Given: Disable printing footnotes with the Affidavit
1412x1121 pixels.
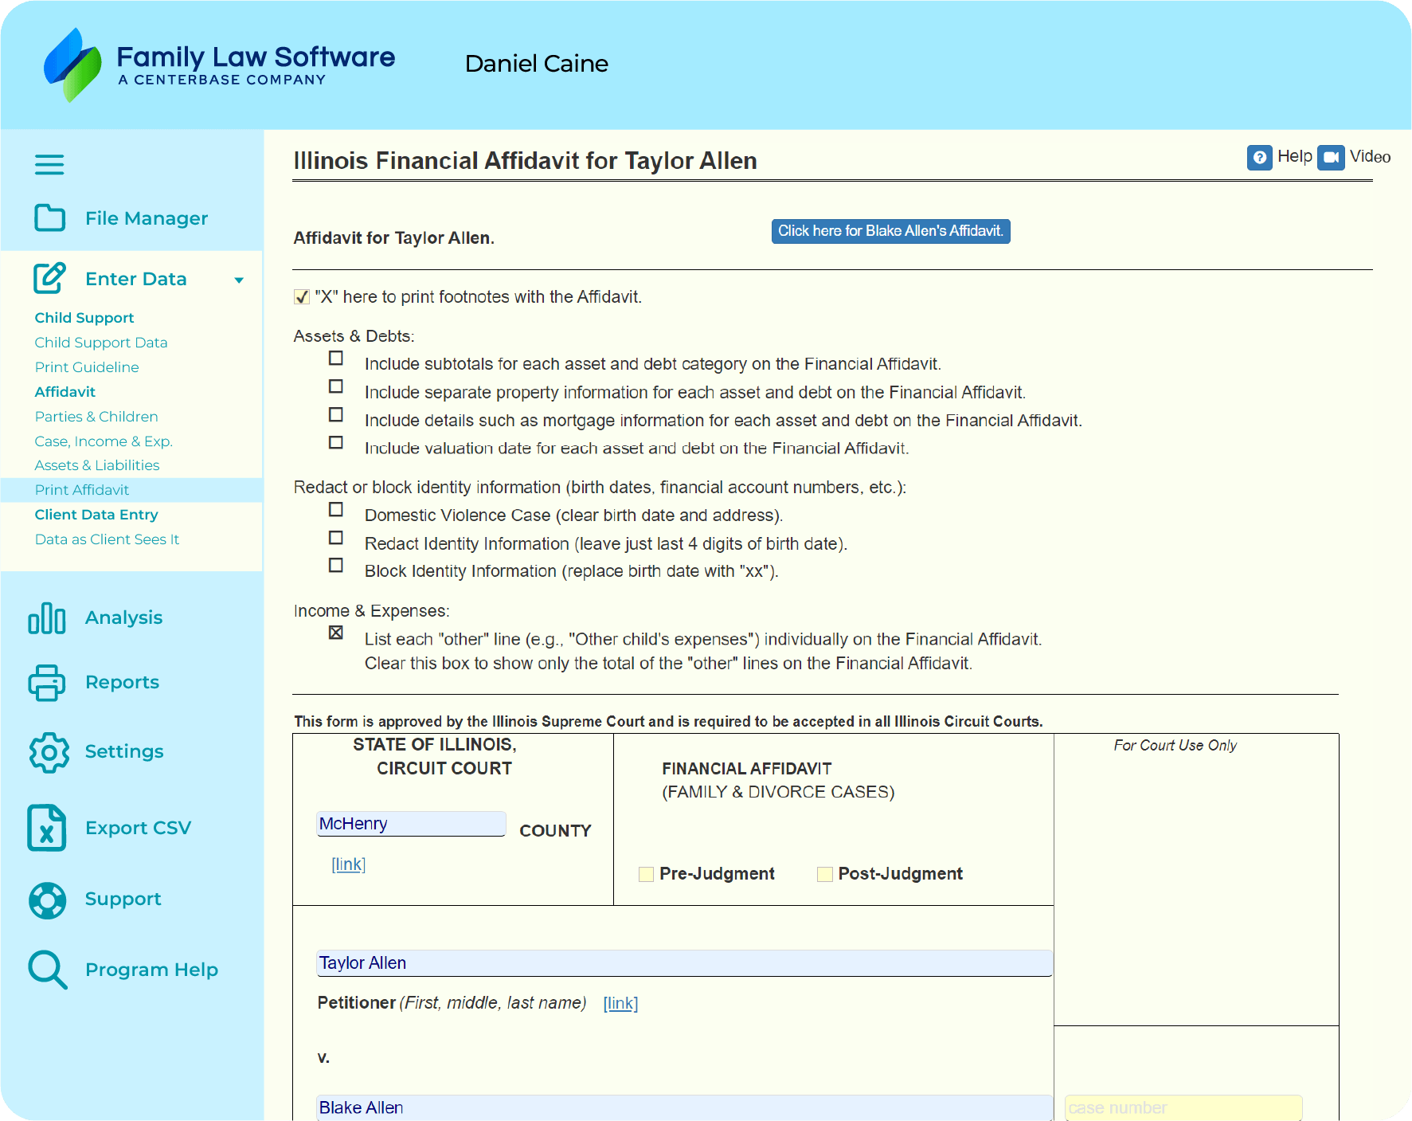Looking at the screenshot, I should tap(302, 297).
